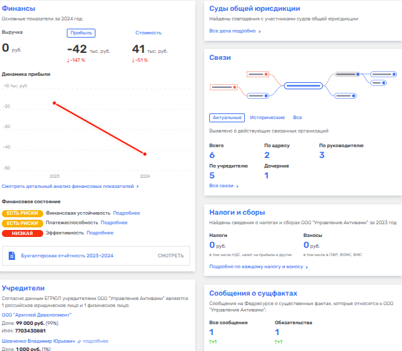Click the ЕСТЬ РИСКИ badge for Финансовая устойчивость
This screenshot has height=351, width=402.
click(x=22, y=213)
